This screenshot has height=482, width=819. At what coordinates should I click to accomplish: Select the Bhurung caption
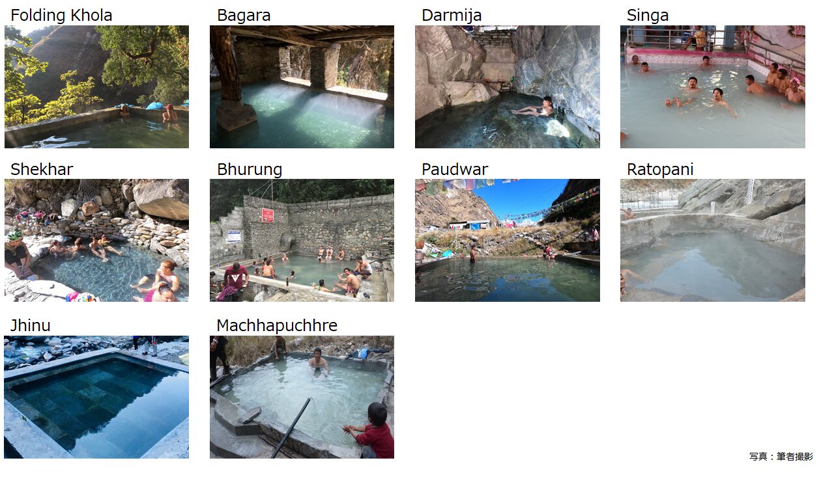tap(250, 169)
